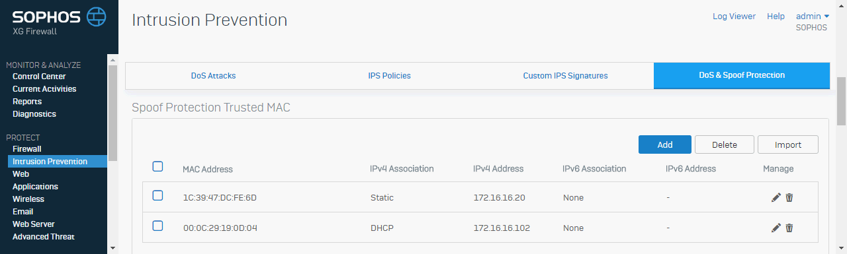Open the admin dropdown menu

(x=812, y=16)
